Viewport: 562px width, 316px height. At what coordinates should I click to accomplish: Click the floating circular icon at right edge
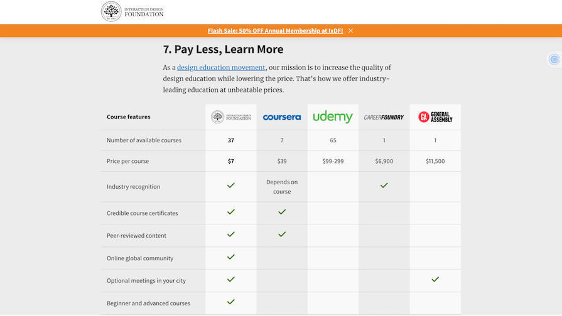[554, 60]
